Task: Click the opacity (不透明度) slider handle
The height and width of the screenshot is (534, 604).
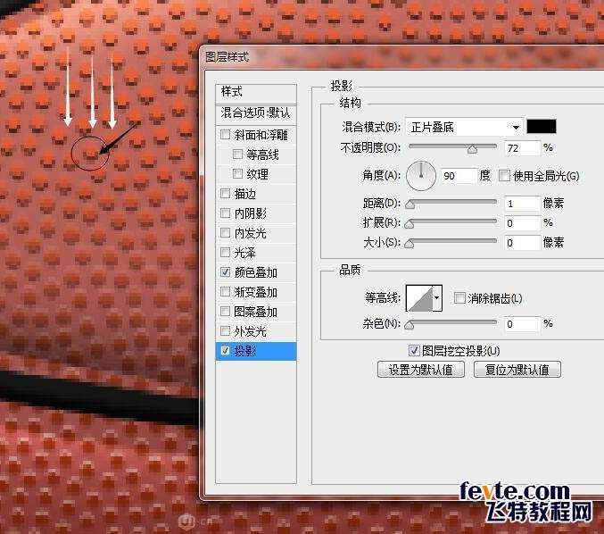Action: (470, 148)
